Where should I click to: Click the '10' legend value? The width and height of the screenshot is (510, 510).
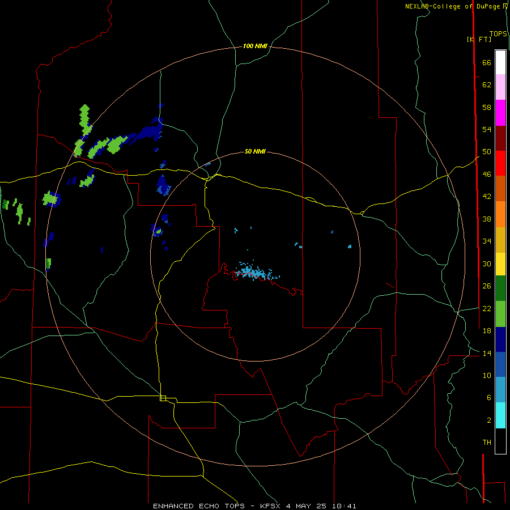point(487,375)
